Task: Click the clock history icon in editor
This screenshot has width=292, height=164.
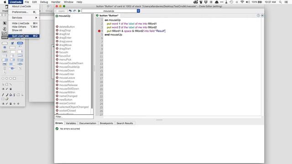Action: (258, 15)
